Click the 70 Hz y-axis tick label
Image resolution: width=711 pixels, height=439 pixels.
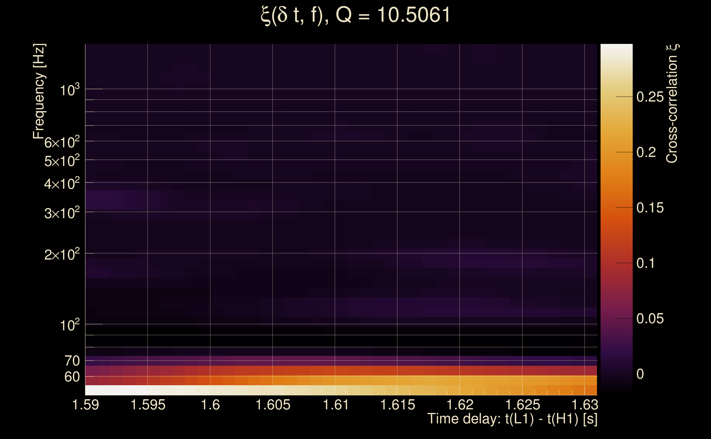72,361
